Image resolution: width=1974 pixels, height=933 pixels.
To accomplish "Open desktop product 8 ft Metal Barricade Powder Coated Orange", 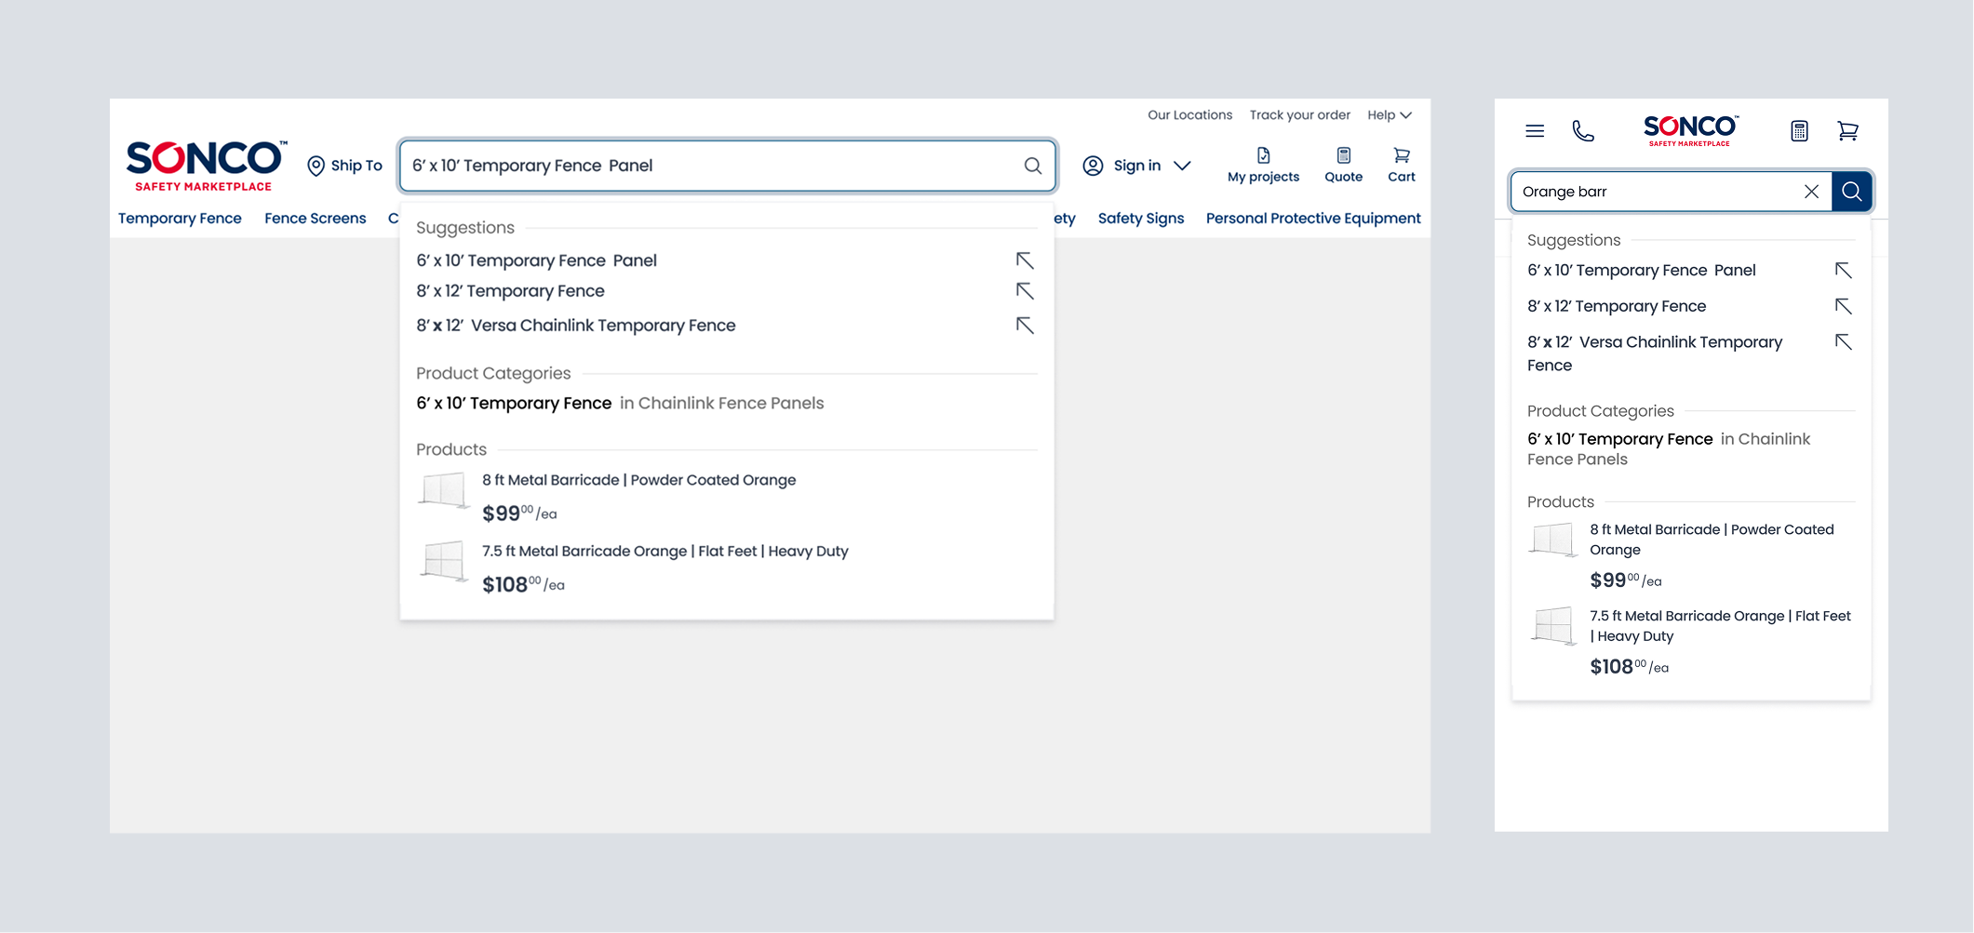I will coord(638,480).
